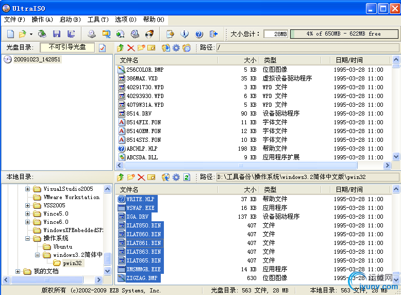Click the upper pane 路径 path field
This screenshot has height=295, width=401.
click(308, 47)
